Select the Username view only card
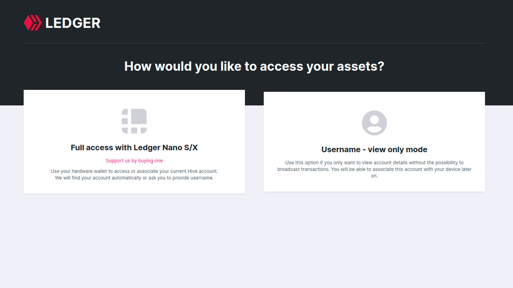 point(374,142)
